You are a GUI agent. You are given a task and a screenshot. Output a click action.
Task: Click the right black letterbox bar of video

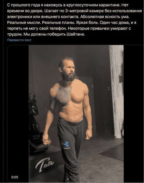[133, 114]
